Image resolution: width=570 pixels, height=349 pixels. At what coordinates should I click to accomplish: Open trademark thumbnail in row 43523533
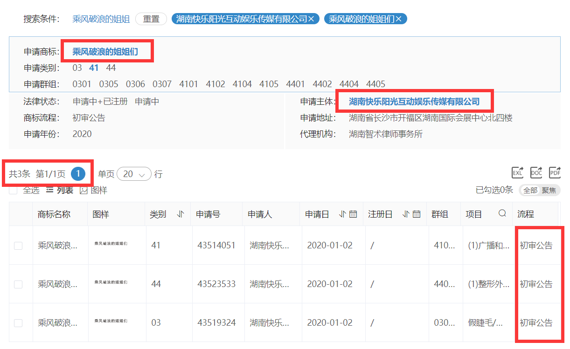pyautogui.click(x=111, y=282)
